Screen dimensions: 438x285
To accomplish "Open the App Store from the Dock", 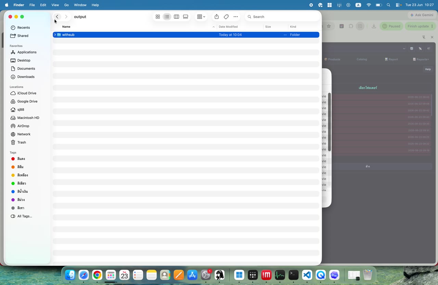I will [x=192, y=275].
